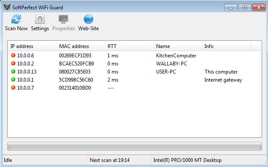
Task: Click MAC address BCAEC520FCB9
Action: point(77,63)
